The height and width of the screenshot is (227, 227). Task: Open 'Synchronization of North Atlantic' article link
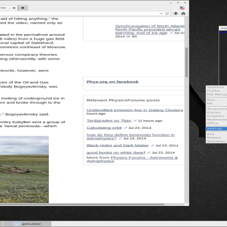[150, 30]
